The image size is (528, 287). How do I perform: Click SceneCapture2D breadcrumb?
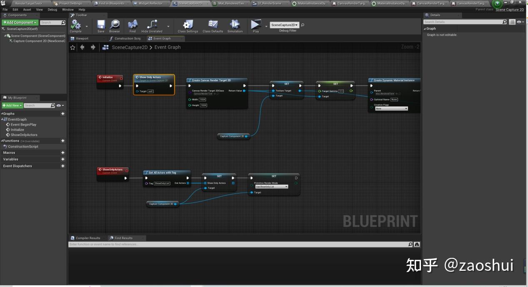tap(130, 47)
